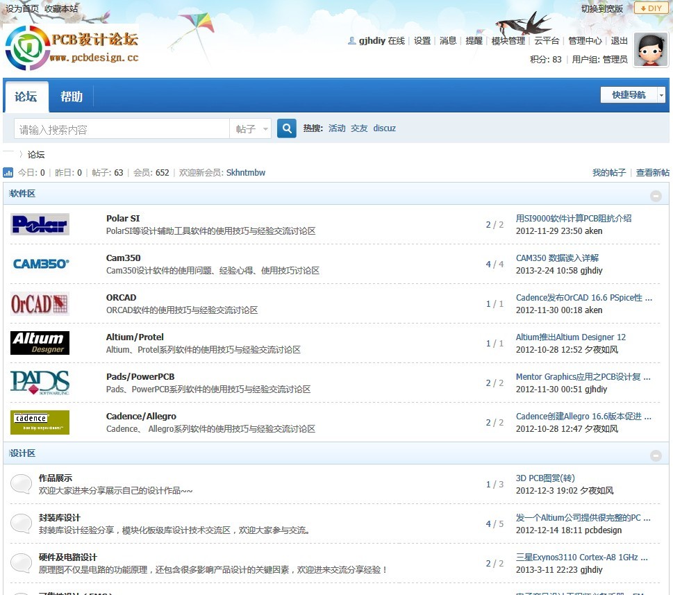Image resolution: width=673 pixels, height=595 pixels.
Task: Click the 作品展示 speech bubble icon
Action: tap(21, 484)
